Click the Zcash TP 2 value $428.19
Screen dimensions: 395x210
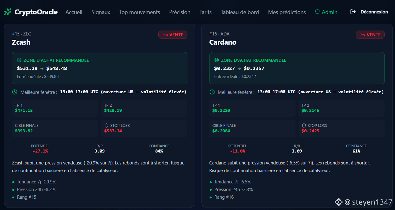(x=113, y=110)
